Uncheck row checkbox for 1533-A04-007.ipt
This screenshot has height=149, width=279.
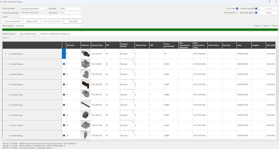(64, 105)
